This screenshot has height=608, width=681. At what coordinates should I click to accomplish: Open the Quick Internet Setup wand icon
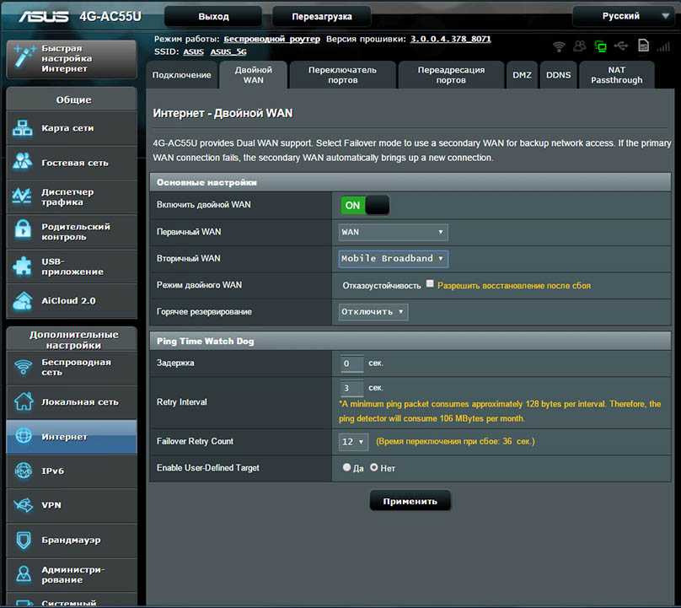(23, 58)
